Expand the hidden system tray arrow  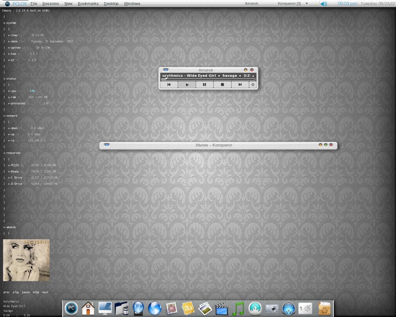pos(316,4)
